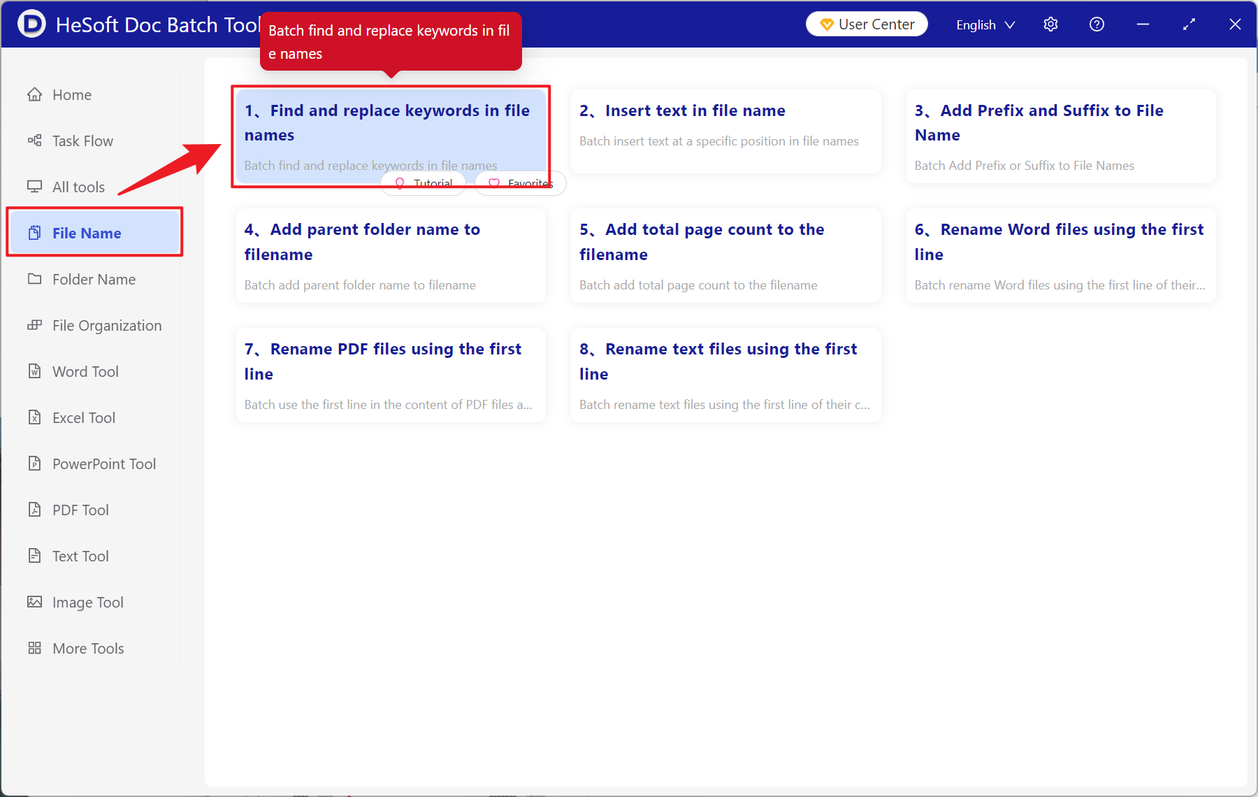Close the HeSoft Doc Batch Tool window
This screenshot has width=1258, height=797.
click(1235, 24)
